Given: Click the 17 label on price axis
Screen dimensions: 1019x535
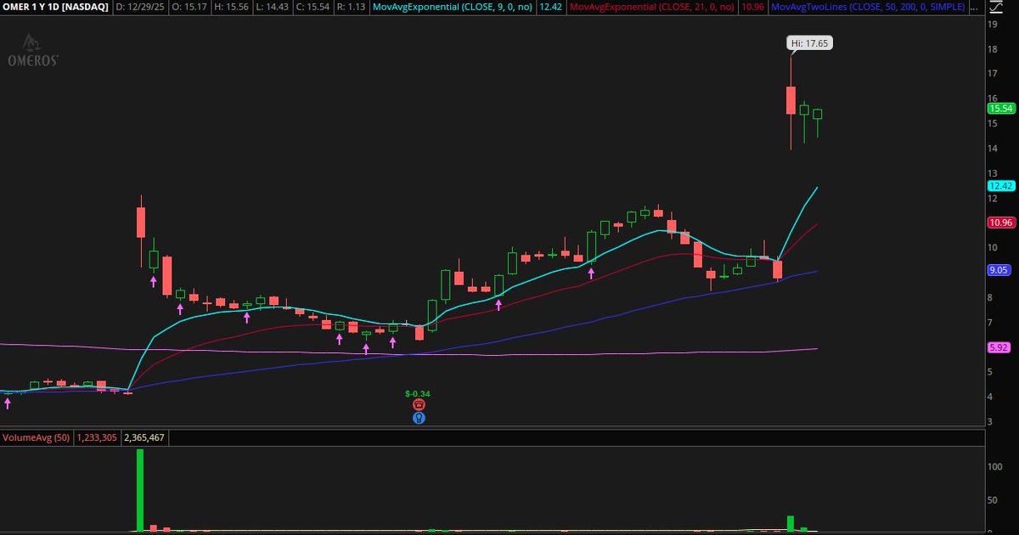Looking at the screenshot, I should pyautogui.click(x=992, y=74).
